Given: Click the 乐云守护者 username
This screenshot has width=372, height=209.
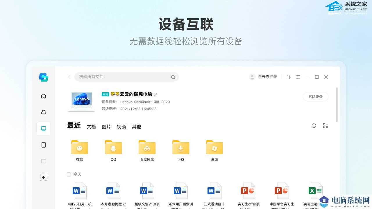Looking at the screenshot, I should 267,77.
